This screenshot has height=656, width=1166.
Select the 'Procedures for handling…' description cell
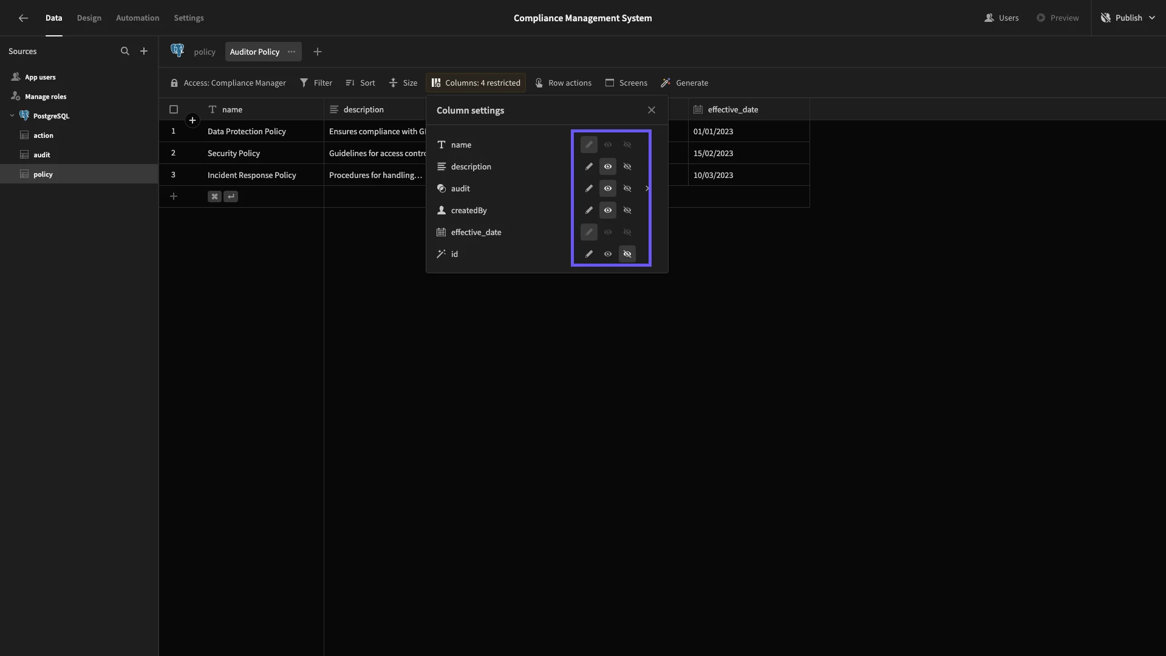click(375, 176)
